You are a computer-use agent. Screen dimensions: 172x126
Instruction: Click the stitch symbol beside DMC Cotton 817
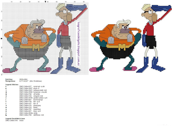[x=6, y=86]
